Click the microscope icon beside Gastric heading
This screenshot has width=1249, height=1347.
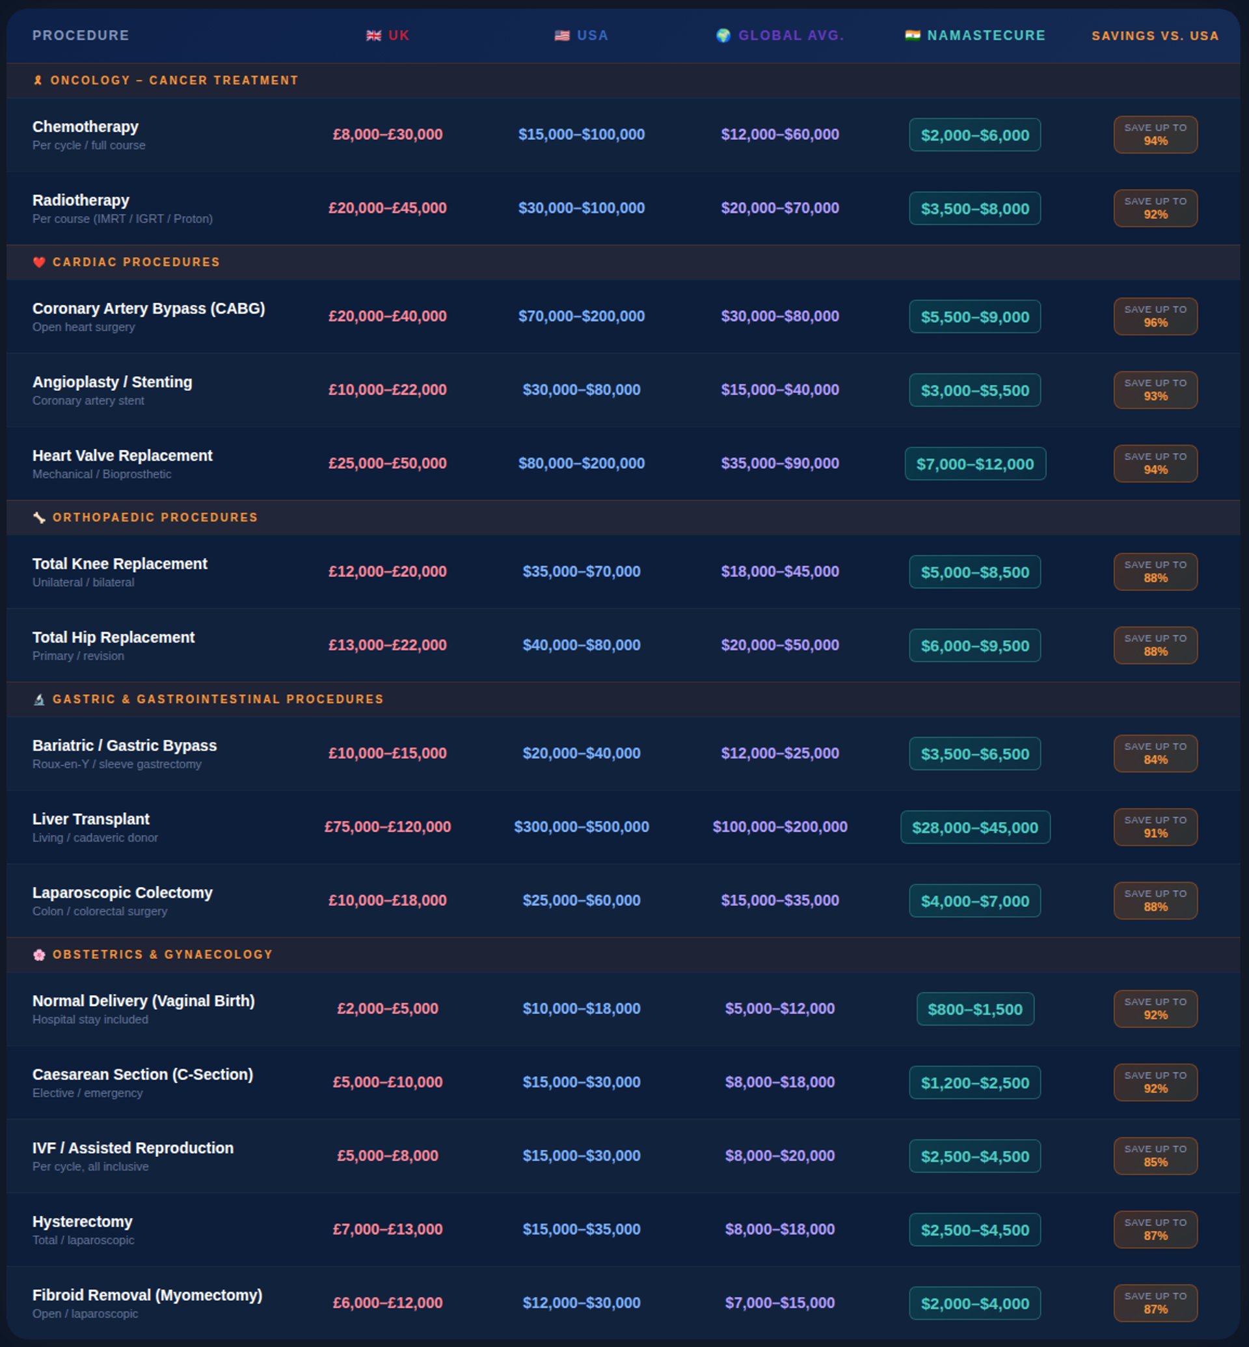point(39,700)
